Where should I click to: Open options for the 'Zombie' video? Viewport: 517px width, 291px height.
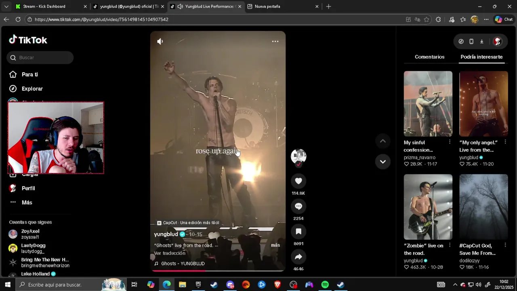(450, 245)
